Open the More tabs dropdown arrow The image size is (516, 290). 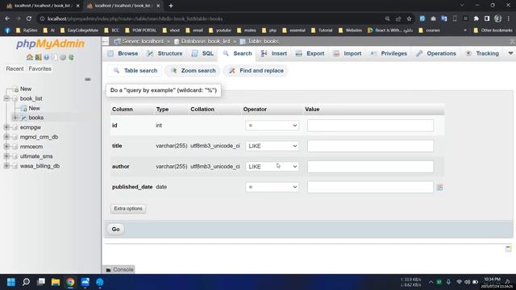[510, 53]
